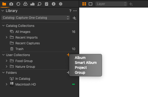Collapse the Catalog Collections section
The height and width of the screenshot is (97, 148).
pos(3,26)
